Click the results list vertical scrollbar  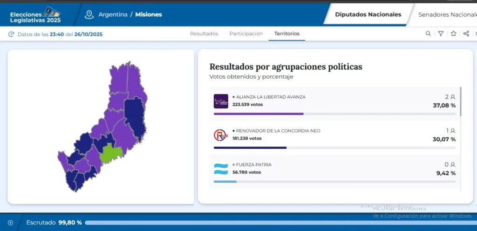pos(461,101)
